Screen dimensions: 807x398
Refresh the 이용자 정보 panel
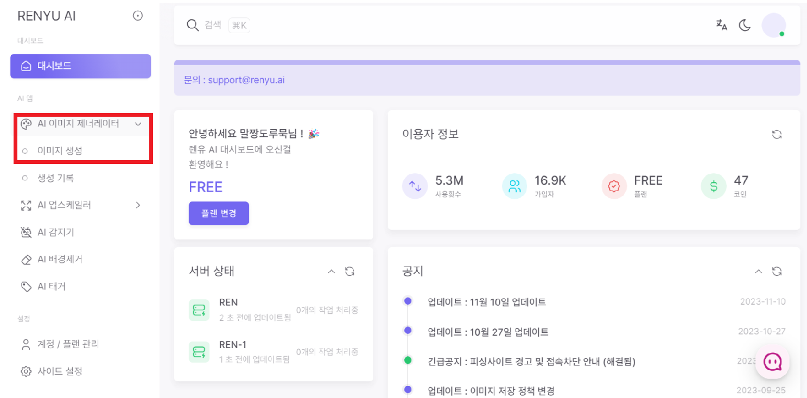(777, 134)
